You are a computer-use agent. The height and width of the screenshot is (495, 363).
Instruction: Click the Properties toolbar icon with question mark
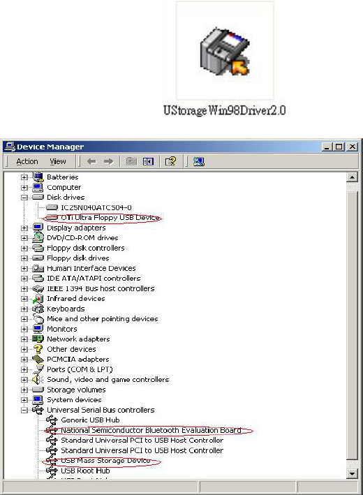click(x=171, y=162)
